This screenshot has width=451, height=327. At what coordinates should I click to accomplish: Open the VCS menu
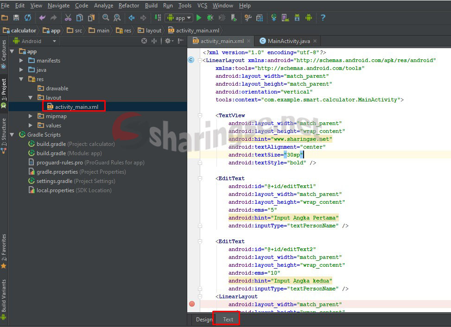202,6
